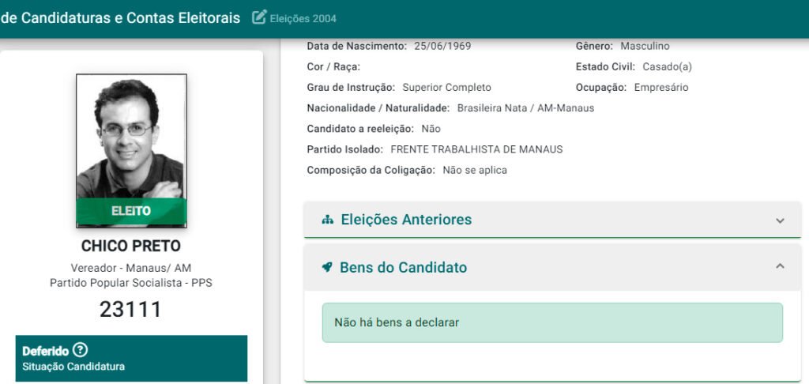
Task: Click the Candidaturas e Contas Eleitorais title
Action: point(120,17)
